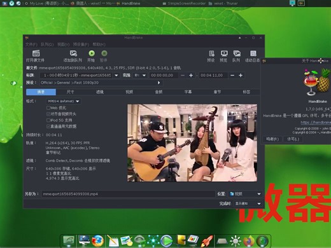The width and height of the screenshot is (331, 248).
Task: Switch to veket - Thunar in the taskbar
Action: [223, 3]
